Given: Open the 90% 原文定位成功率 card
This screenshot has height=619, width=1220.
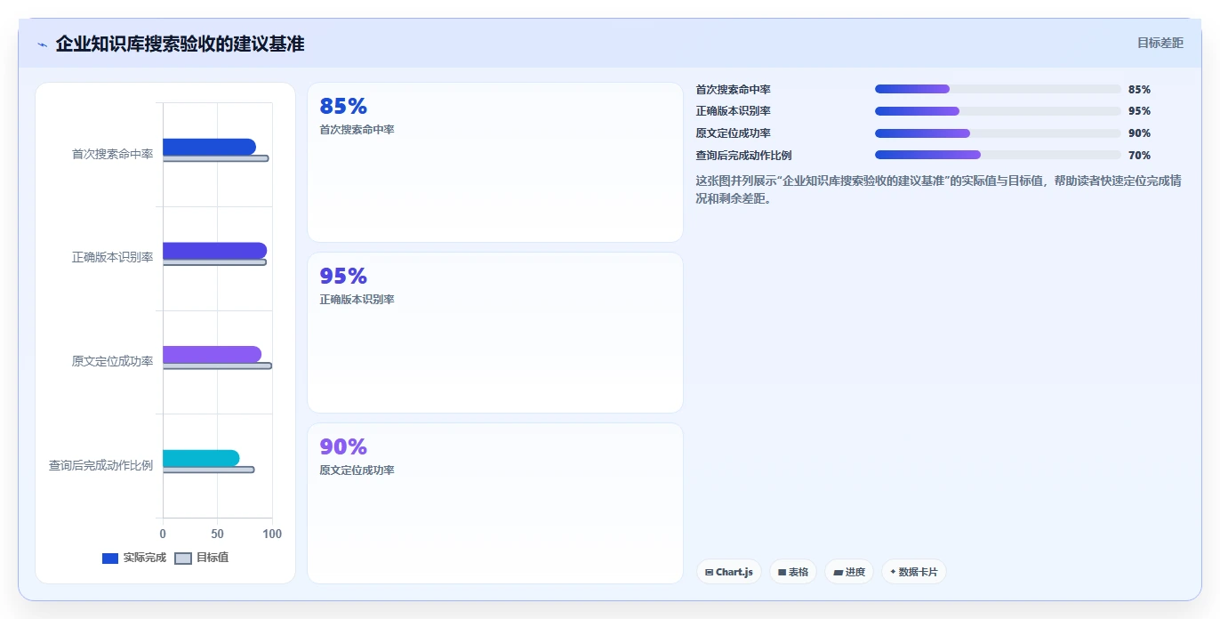Looking at the screenshot, I should tap(495, 503).
